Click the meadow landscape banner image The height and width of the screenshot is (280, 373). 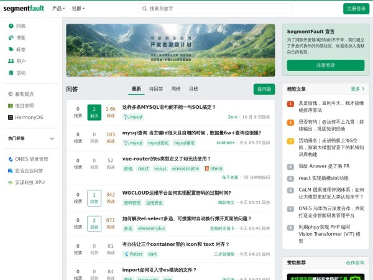tap(170, 50)
